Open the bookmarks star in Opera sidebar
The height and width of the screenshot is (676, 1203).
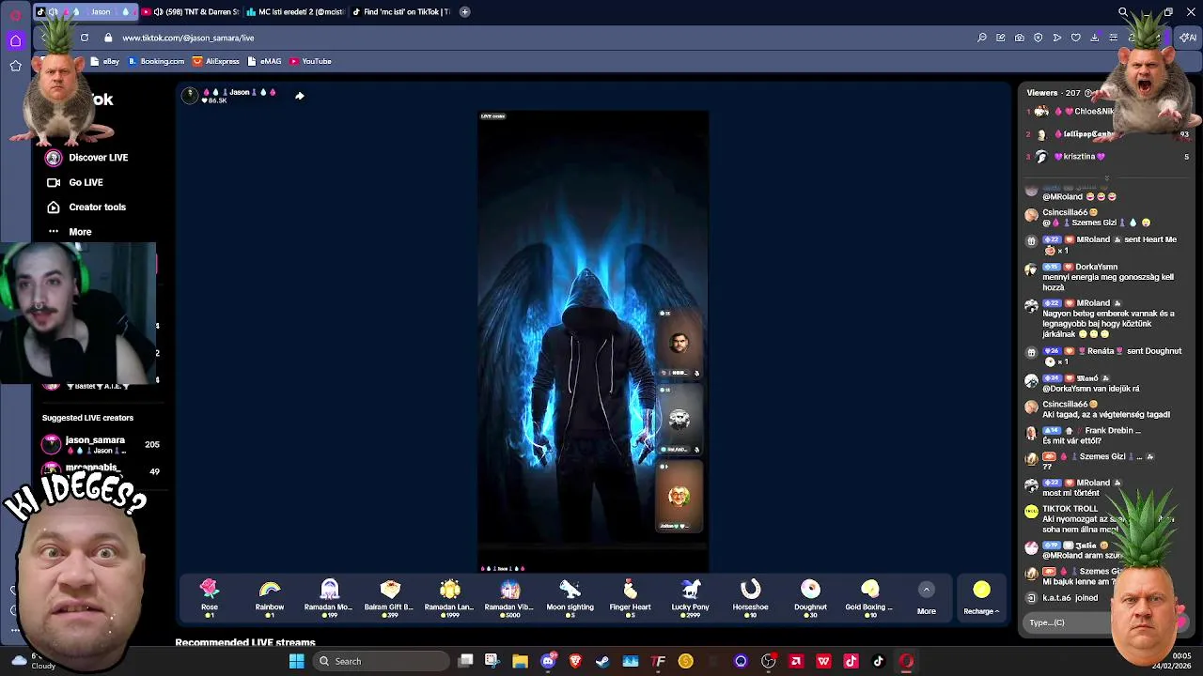pyautogui.click(x=15, y=66)
